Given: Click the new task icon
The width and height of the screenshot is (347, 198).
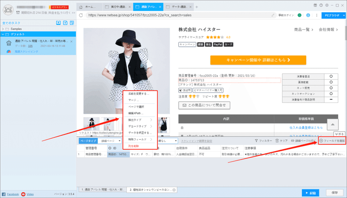Looking at the screenshot, I should pos(65,23).
